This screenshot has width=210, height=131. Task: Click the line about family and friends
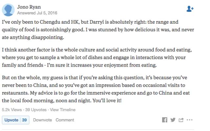(79, 65)
